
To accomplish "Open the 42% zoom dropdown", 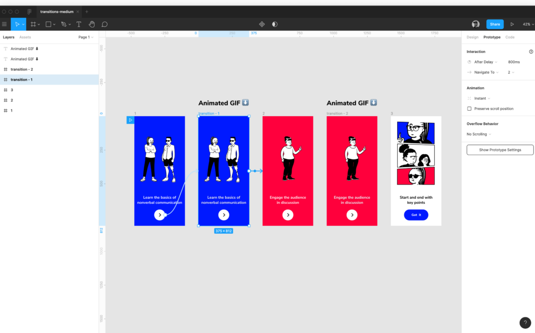I will point(527,24).
